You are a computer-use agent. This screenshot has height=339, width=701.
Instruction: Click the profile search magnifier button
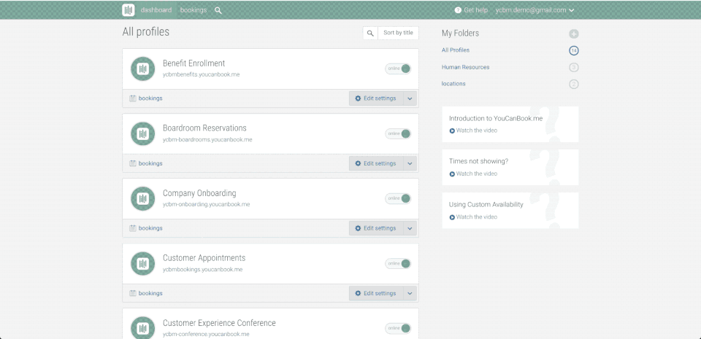point(370,33)
